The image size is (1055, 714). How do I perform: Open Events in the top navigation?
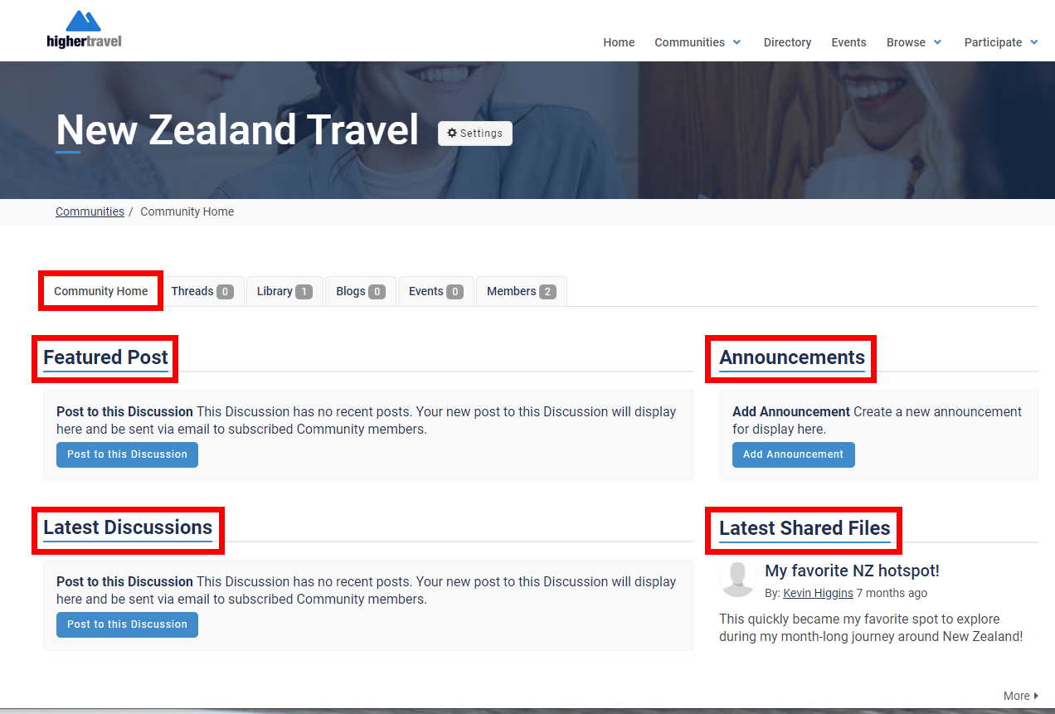pyautogui.click(x=848, y=42)
